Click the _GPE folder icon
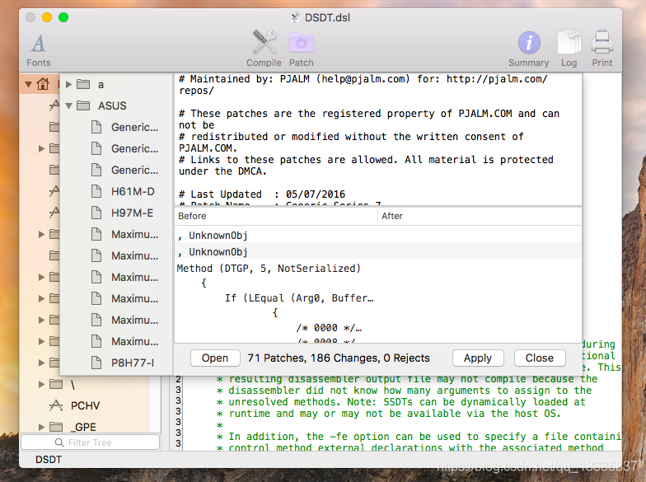The width and height of the screenshot is (646, 482). click(x=56, y=427)
